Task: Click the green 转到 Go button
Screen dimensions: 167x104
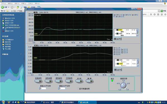Action: pos(163,11)
